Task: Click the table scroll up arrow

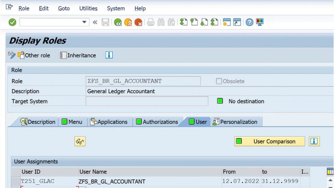Action: pos(330,181)
